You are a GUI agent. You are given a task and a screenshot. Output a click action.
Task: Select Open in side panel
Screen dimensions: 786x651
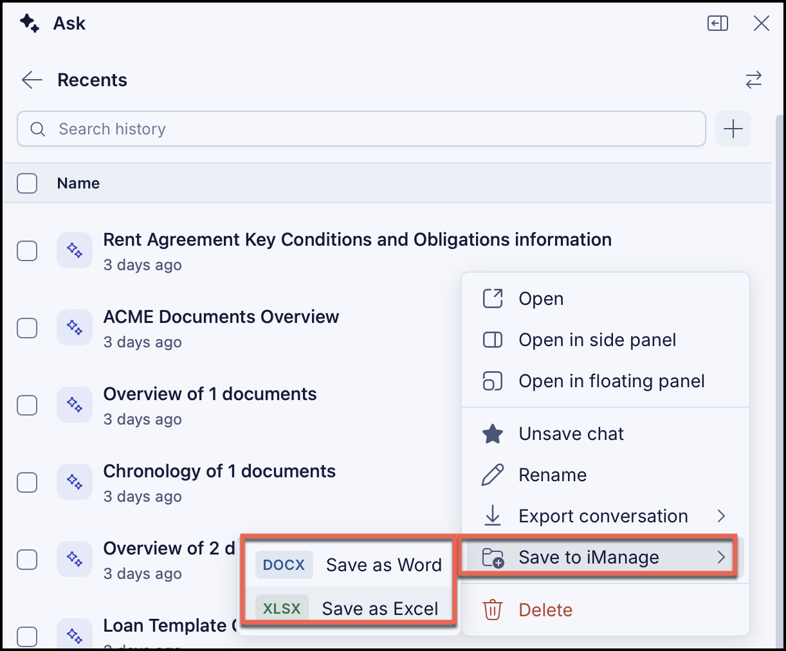[x=606, y=340]
